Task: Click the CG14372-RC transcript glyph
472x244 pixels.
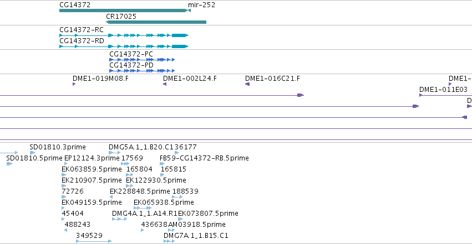Action: point(124,35)
